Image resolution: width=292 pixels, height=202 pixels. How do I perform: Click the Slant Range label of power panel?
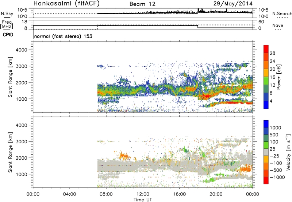click(x=10, y=77)
